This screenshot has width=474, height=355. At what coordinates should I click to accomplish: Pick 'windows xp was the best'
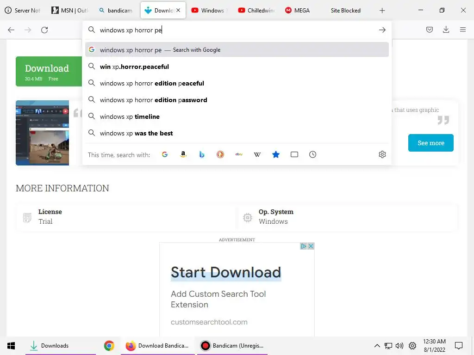tap(237, 133)
